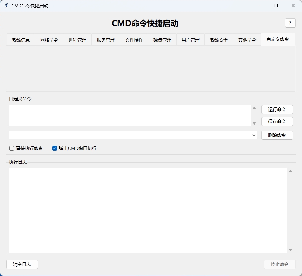Click the down arrow of the log scrollbar
302x276 pixels.
[x=290, y=250]
